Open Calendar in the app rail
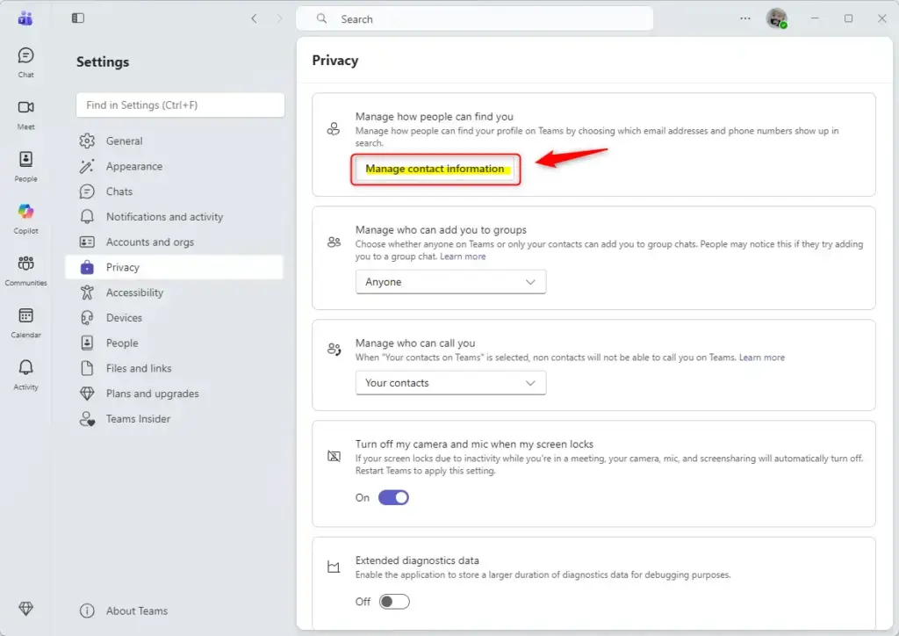The image size is (899, 636). 25,323
